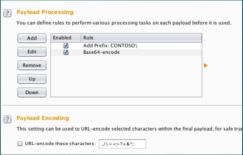Add a new payload processing rule
Image resolution: width=243 pixels, height=155 pixels.
click(32, 38)
